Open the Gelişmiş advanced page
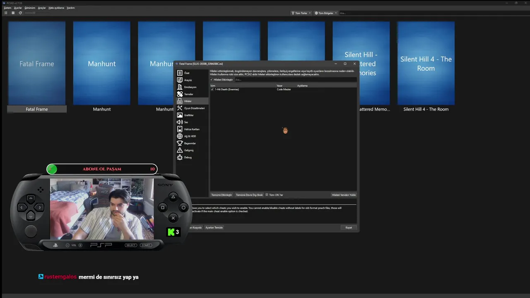530x298 pixels. point(192,150)
